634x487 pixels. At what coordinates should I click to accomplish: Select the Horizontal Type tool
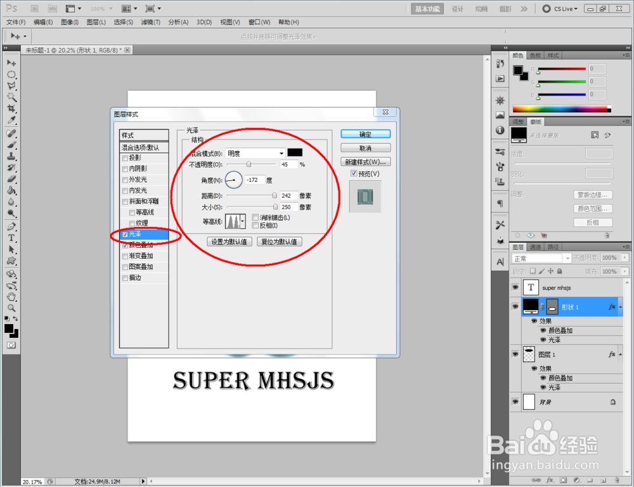(x=11, y=238)
